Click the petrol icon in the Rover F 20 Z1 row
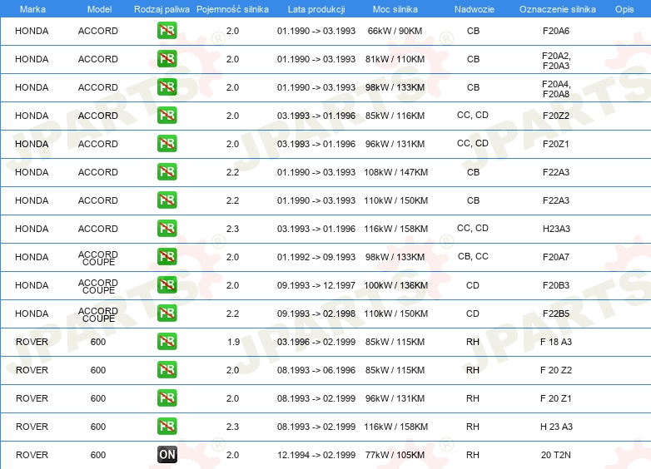The height and width of the screenshot is (469, 651). click(166, 397)
